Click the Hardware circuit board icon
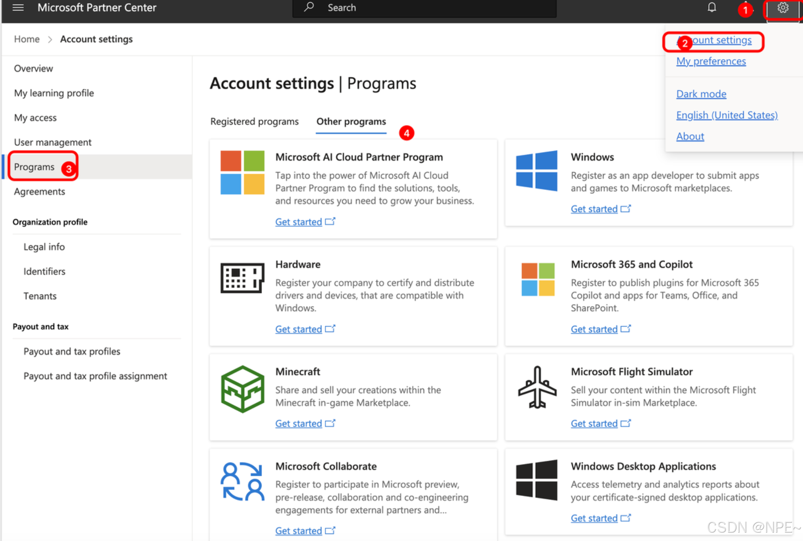The image size is (803, 541). click(x=242, y=278)
